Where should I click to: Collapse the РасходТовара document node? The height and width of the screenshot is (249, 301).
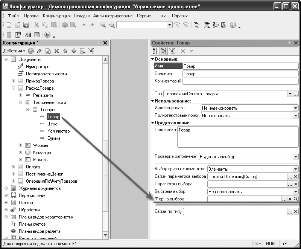tap(14, 88)
